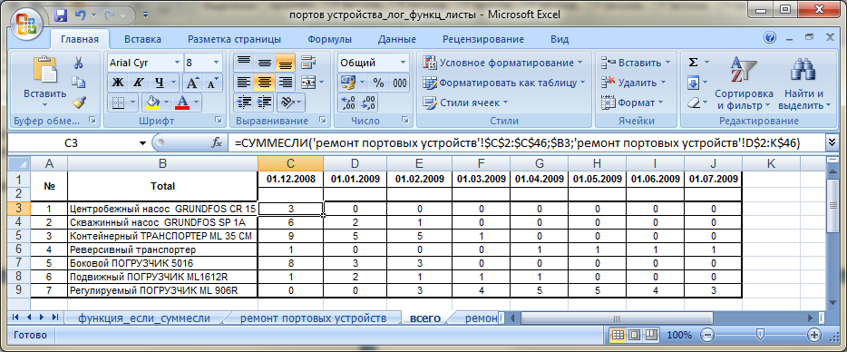Select the Format Painter brush
Screen dimensions: 847x352
click(x=79, y=102)
